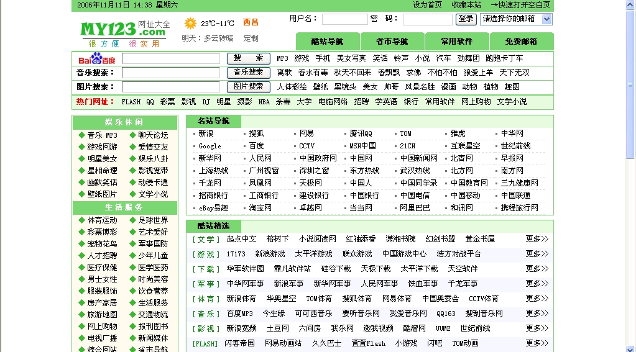Open the 阿里巴巴 site link
The width and height of the screenshot is (636, 352).
(x=415, y=208)
